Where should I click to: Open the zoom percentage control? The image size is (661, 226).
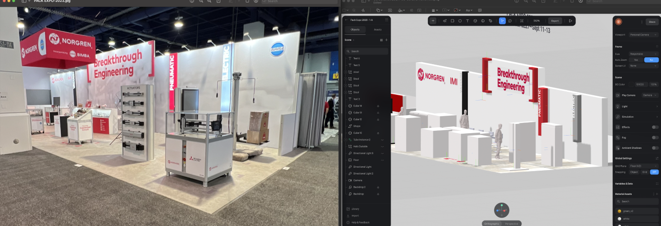[536, 21]
